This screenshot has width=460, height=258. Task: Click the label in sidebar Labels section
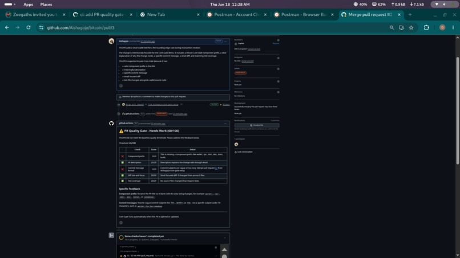coord(240,73)
